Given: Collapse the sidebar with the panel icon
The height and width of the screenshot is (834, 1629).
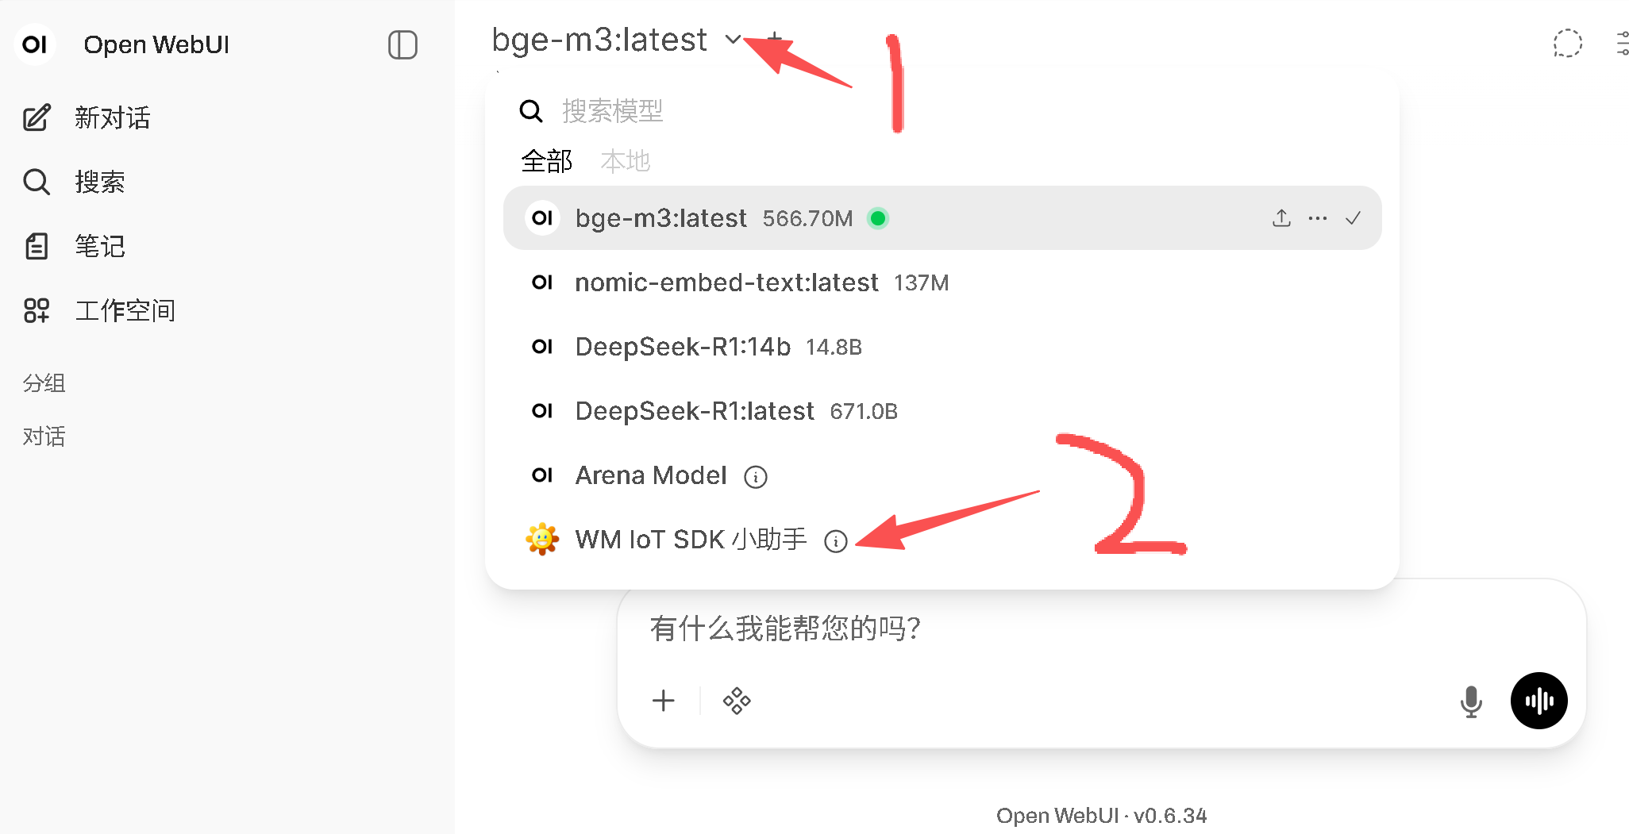Looking at the screenshot, I should tap(402, 45).
